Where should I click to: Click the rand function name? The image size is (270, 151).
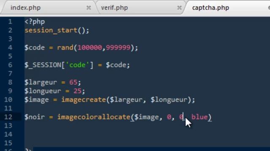point(65,47)
